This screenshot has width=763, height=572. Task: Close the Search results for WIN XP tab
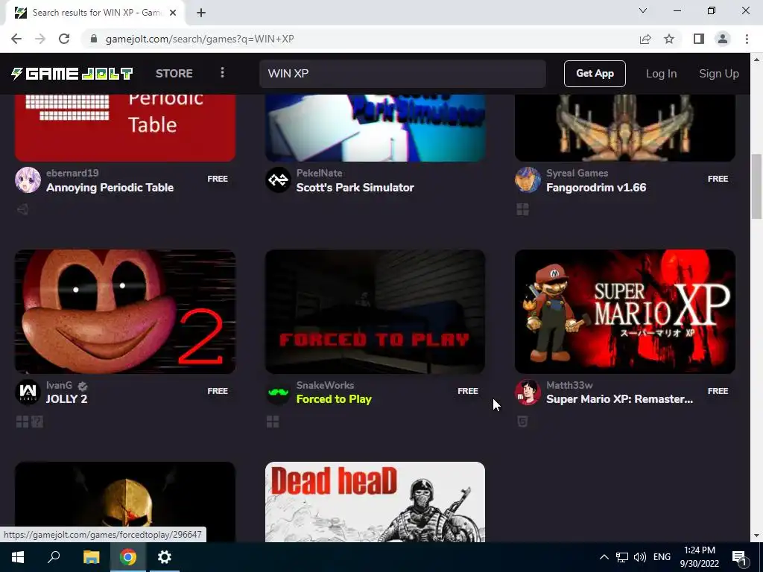click(173, 13)
